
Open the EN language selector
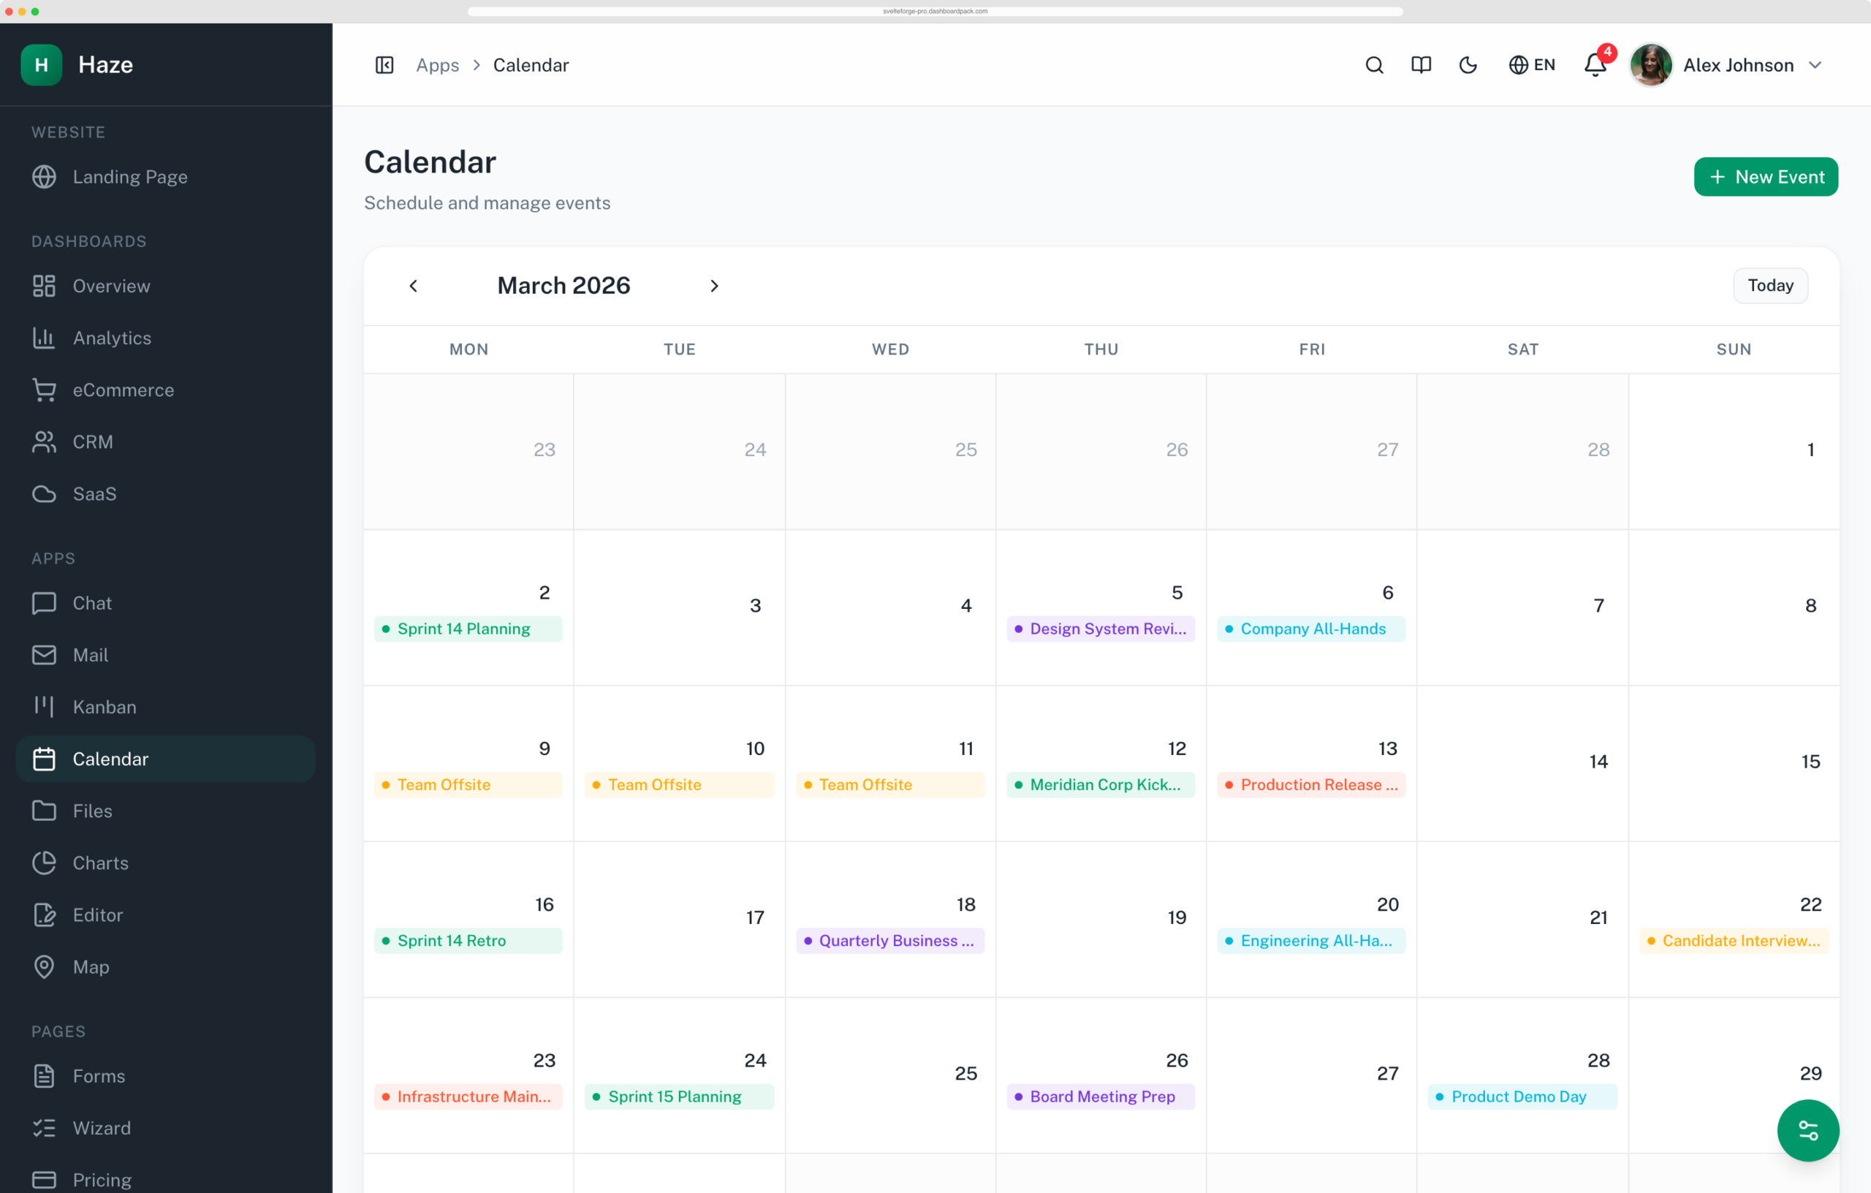pos(1531,65)
